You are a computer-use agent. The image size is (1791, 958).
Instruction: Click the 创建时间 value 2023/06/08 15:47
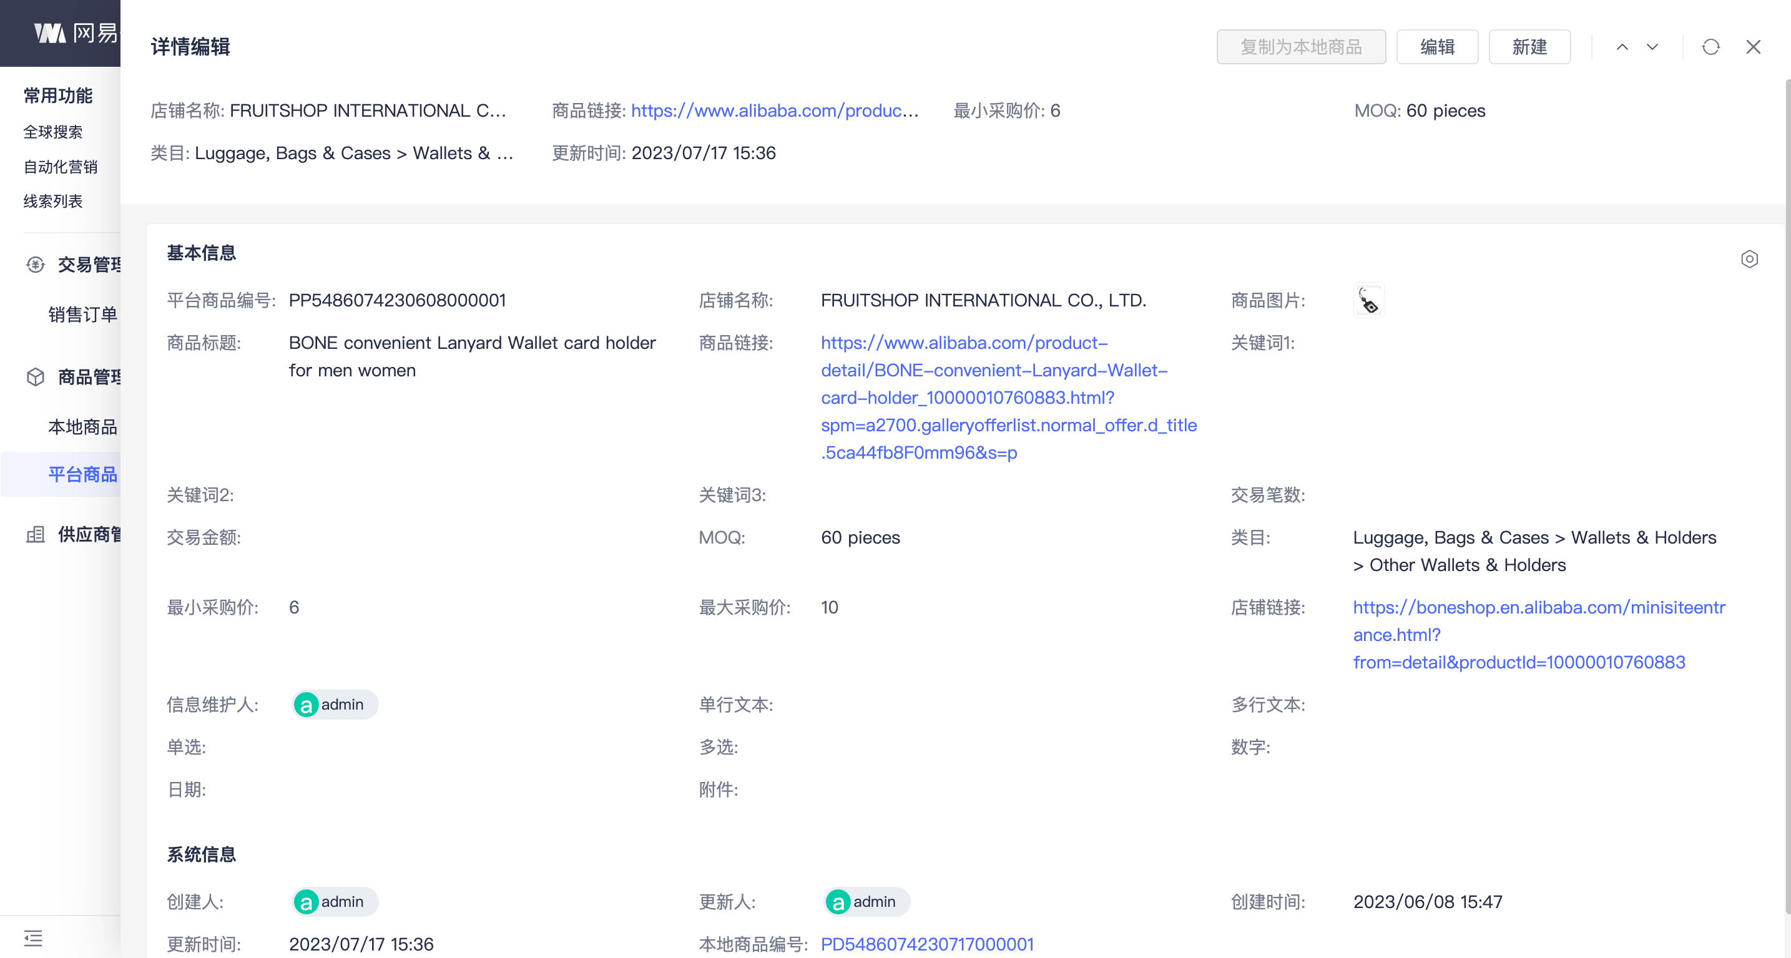pyautogui.click(x=1428, y=902)
